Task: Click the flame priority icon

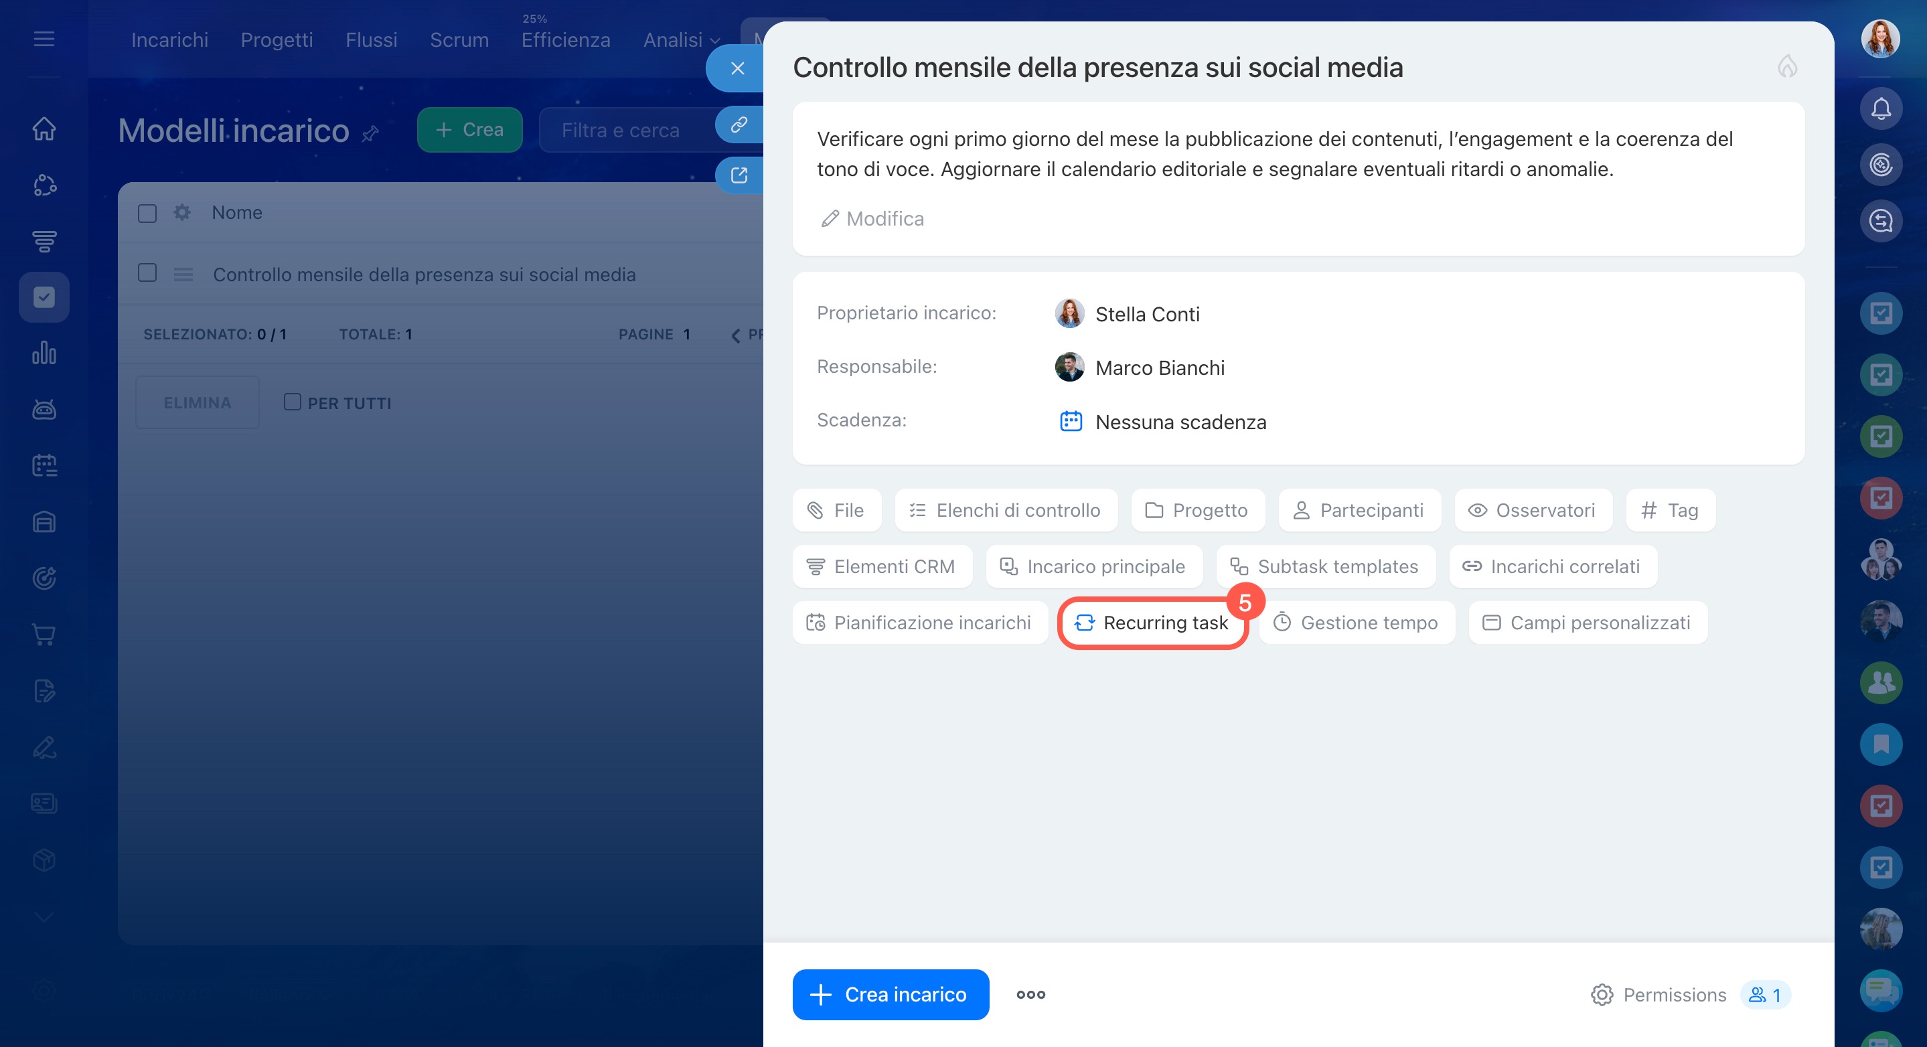Action: point(1787,66)
